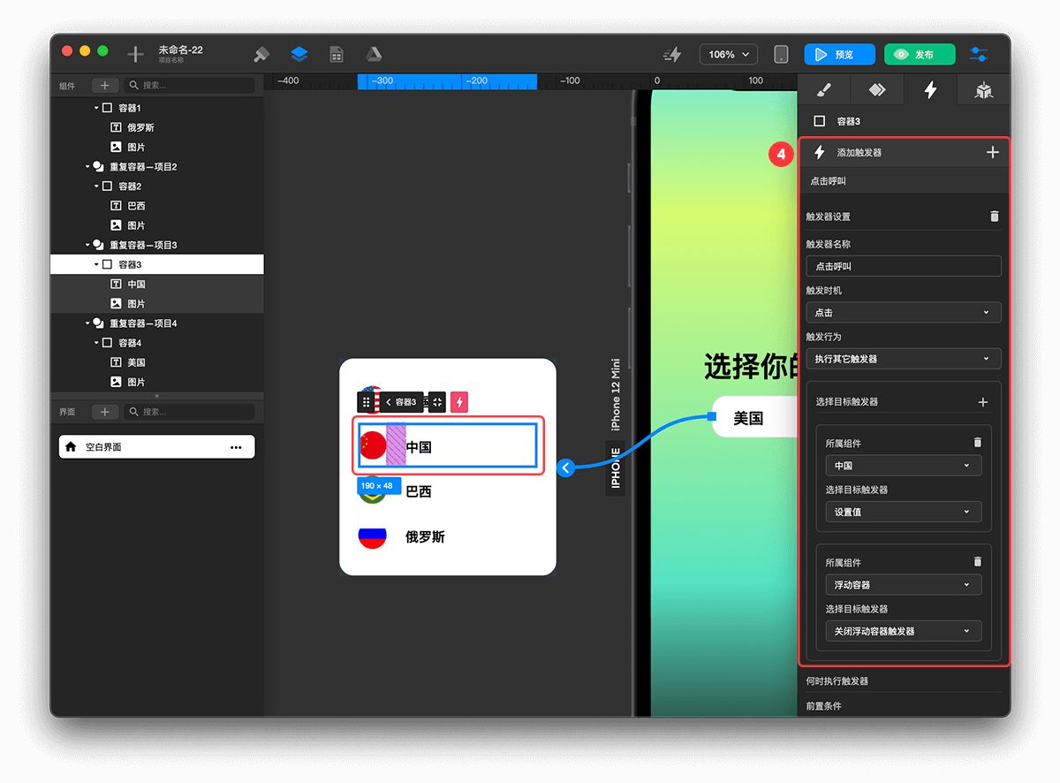Collapse the 重复容器—项目2 tree node
The image size is (1060, 783).
(87, 166)
